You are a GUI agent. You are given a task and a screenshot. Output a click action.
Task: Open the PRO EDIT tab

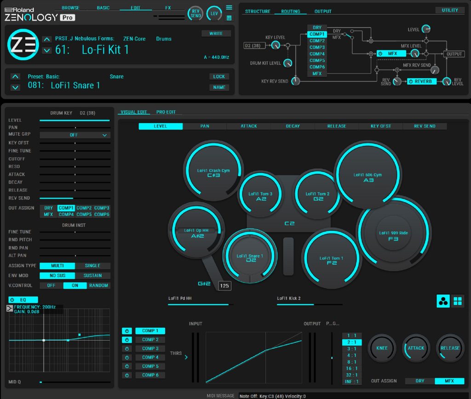tap(166, 112)
